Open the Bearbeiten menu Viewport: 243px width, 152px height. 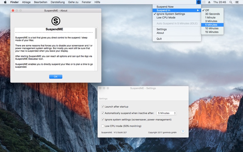[x=41, y=2]
